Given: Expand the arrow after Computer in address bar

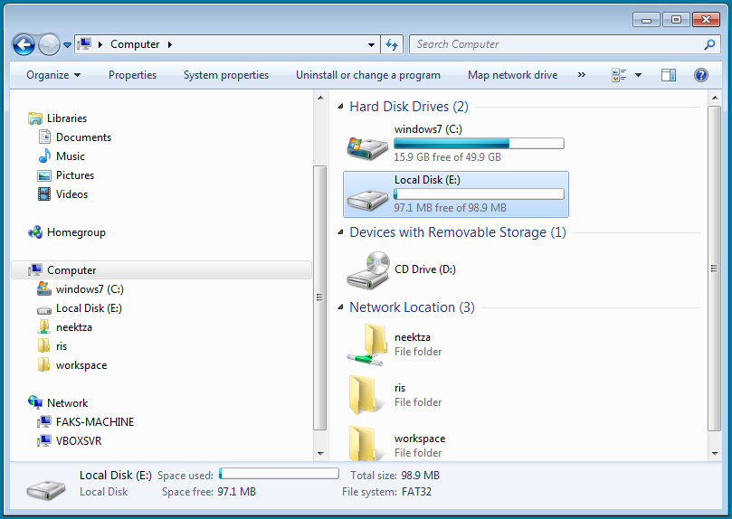Looking at the screenshot, I should (x=170, y=45).
